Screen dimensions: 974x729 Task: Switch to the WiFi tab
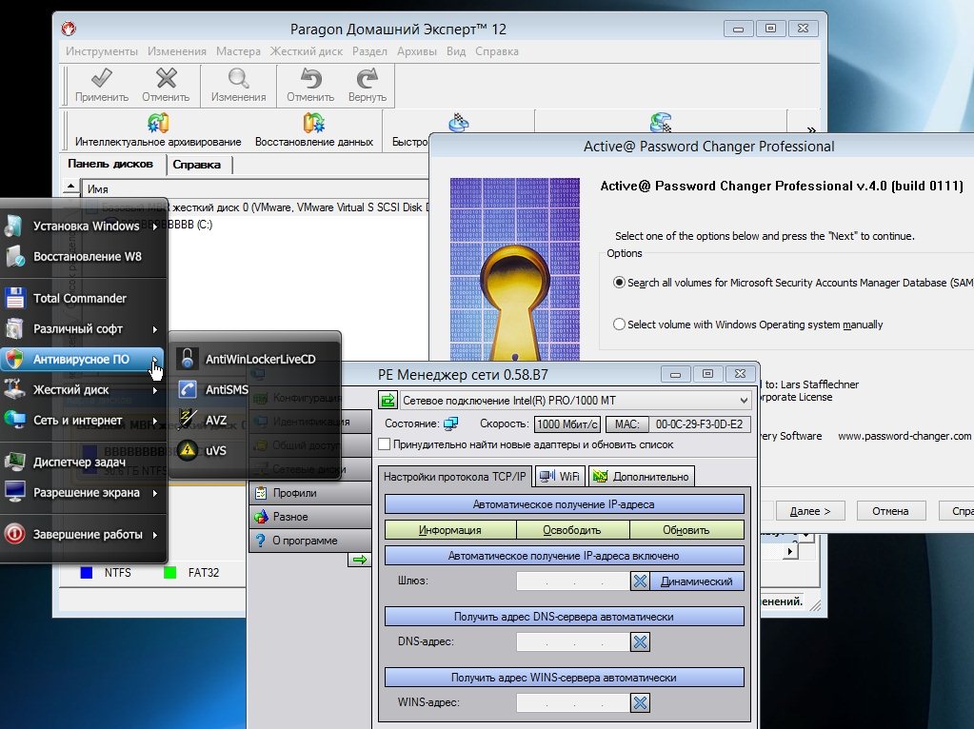pyautogui.click(x=560, y=476)
